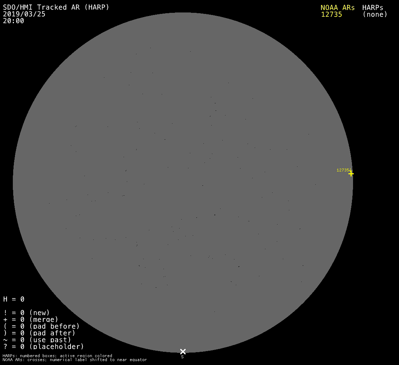The width and height of the screenshot is (399, 365).
Task: Click the ~ = 0 (use past) legend entry
Action: (x=37, y=340)
